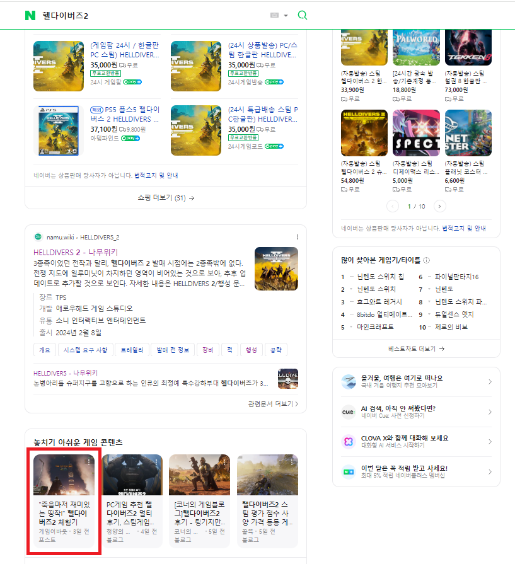Open rank 9 듀얼센스 엣지

coord(454,314)
